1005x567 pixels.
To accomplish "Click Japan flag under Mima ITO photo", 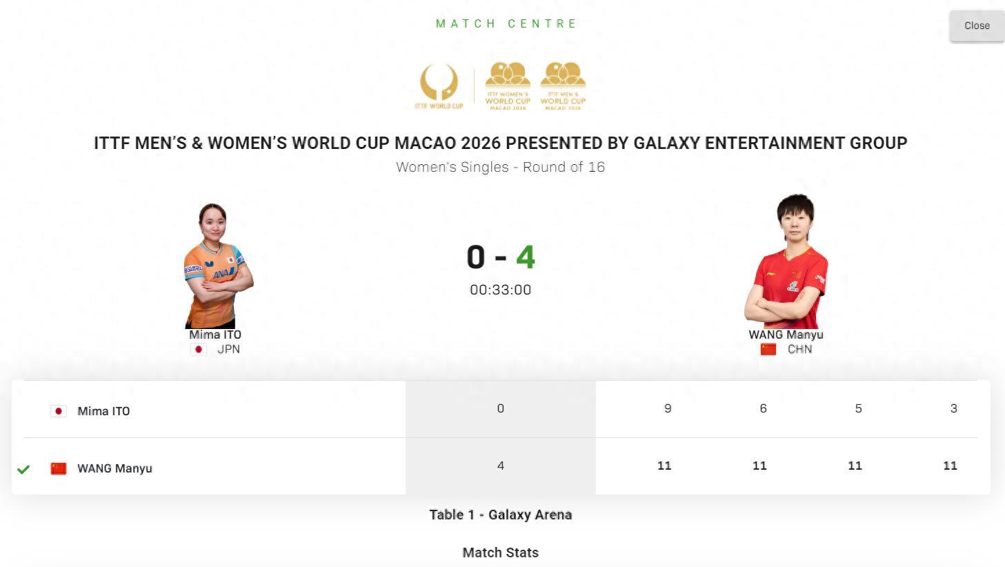I will click(x=199, y=350).
